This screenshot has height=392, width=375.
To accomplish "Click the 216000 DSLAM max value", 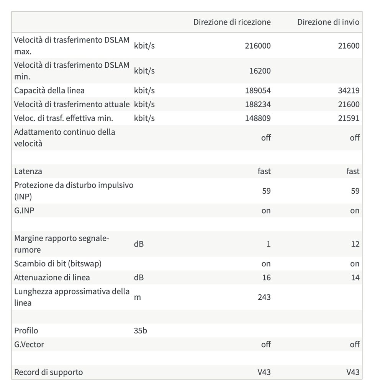I will tap(257, 46).
